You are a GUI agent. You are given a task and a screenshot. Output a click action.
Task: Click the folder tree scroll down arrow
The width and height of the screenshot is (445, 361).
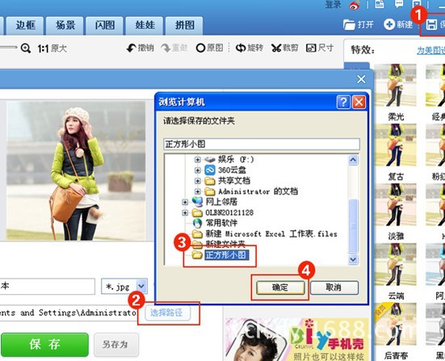click(353, 259)
